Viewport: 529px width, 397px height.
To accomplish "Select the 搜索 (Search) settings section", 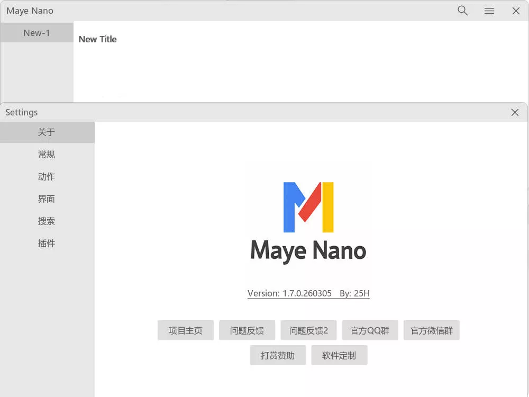I will tap(46, 221).
